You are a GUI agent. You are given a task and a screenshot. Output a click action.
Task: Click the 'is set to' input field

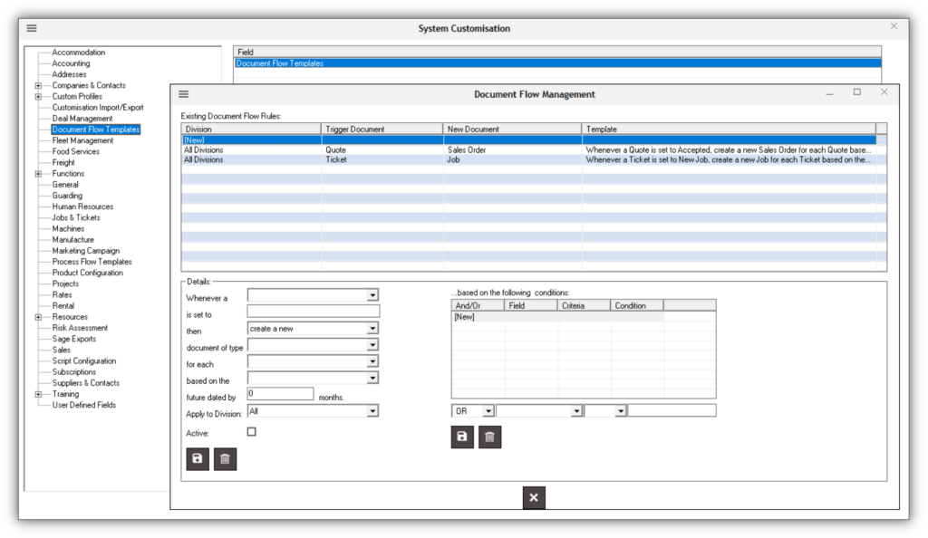313,312
